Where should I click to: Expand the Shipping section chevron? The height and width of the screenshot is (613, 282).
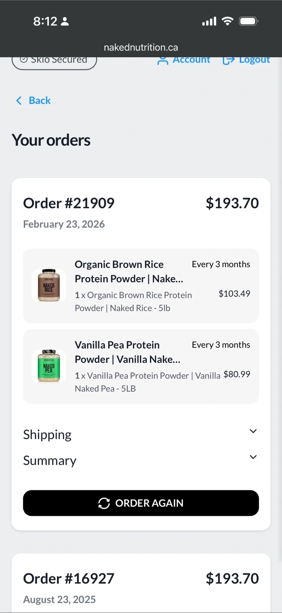[x=253, y=431]
